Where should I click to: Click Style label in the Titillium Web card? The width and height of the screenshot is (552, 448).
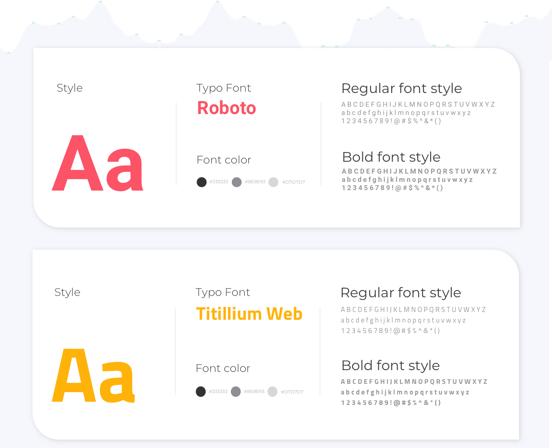[67, 292]
